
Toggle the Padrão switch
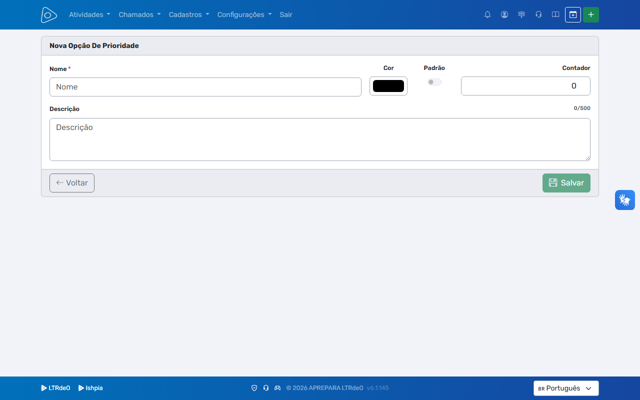coord(434,82)
